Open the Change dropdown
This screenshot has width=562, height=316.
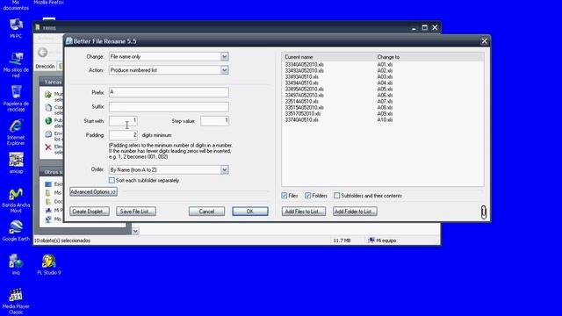[225, 56]
